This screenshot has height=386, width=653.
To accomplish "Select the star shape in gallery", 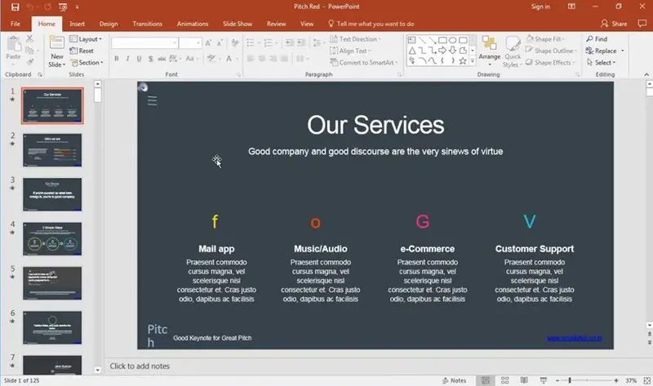I will [463, 60].
